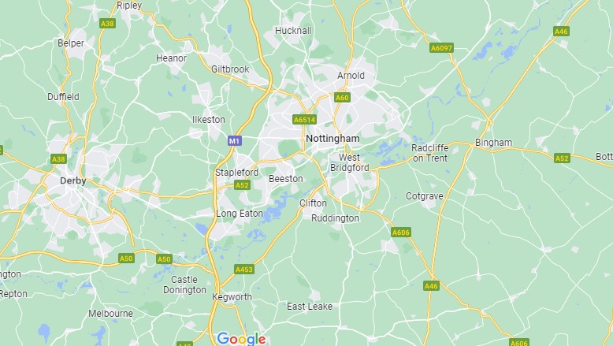Select the Castle Donington label

(184, 285)
